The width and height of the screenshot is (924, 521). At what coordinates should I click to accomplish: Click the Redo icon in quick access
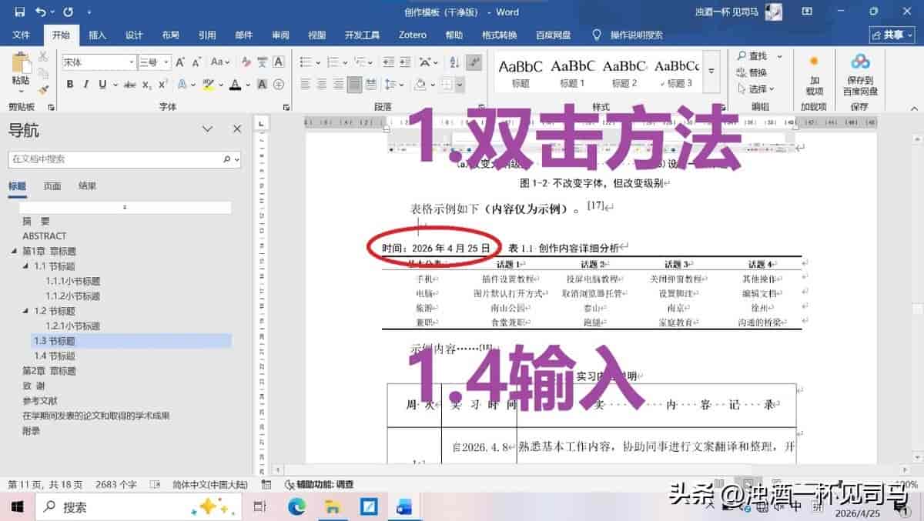coord(68,12)
